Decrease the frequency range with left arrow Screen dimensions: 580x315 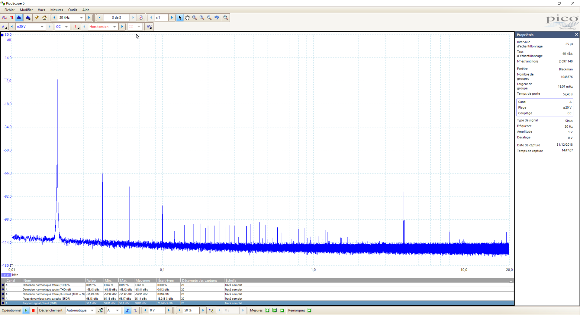(x=54, y=18)
